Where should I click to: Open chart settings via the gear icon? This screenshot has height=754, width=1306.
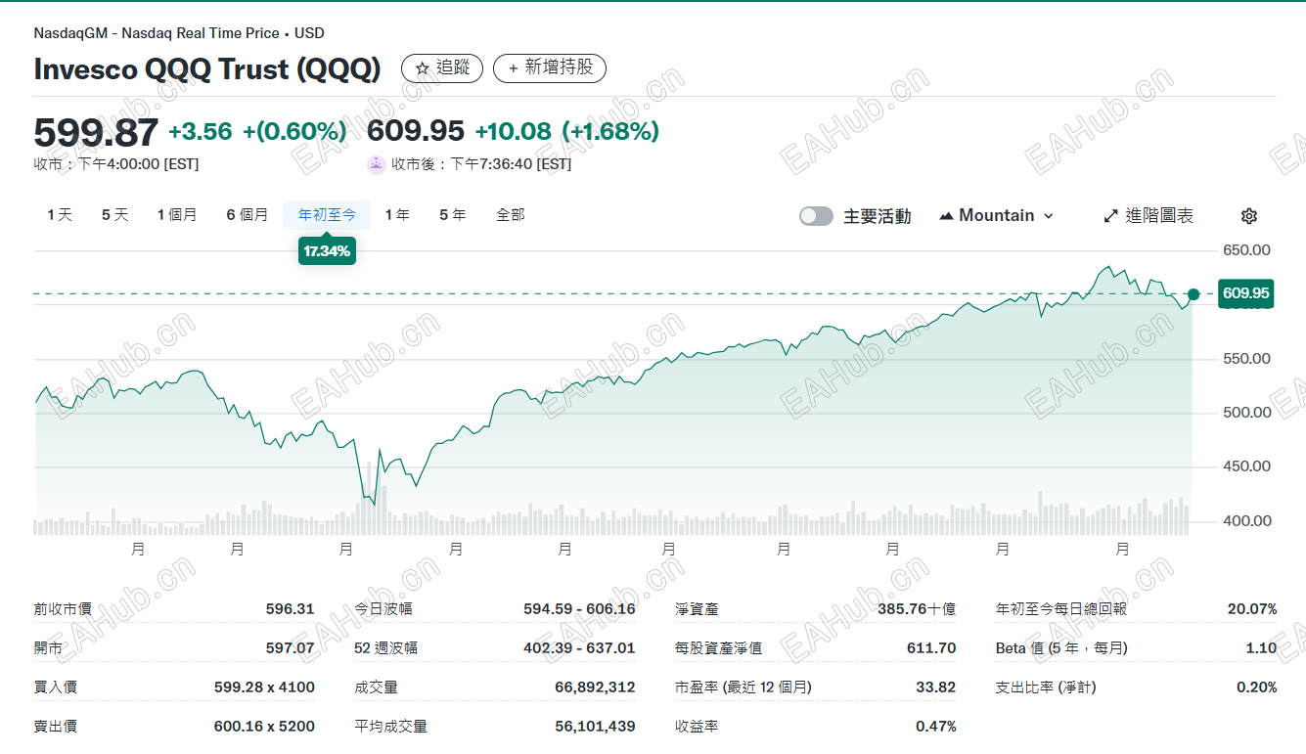click(1249, 215)
